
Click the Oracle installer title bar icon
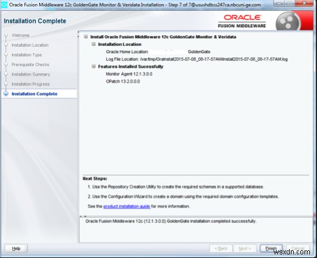tap(4, 5)
